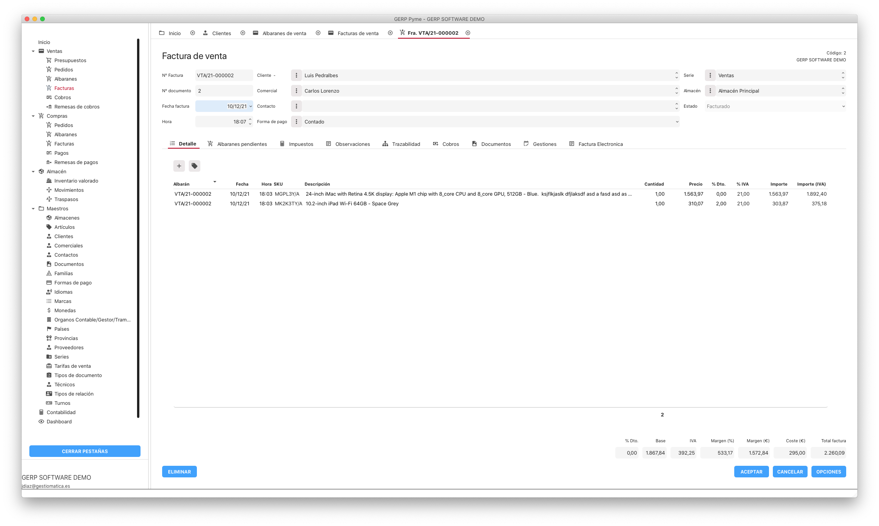Open Comercial options three-dot menu
The height and width of the screenshot is (526, 879).
(x=296, y=91)
